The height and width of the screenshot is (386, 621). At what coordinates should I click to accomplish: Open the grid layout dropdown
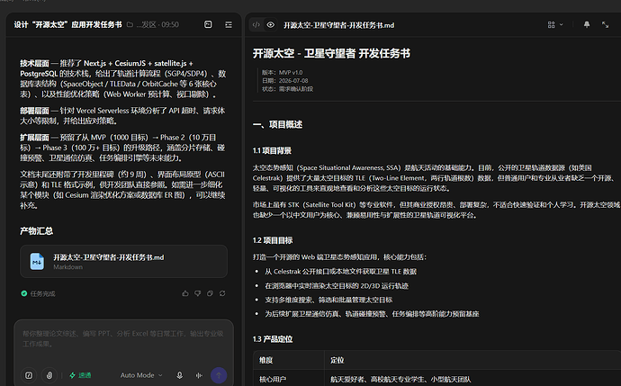pos(555,24)
